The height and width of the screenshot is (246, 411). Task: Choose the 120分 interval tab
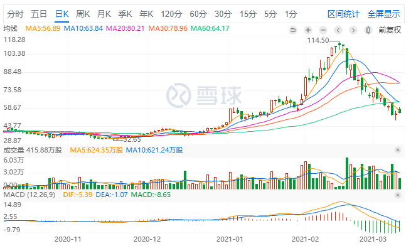(171, 14)
